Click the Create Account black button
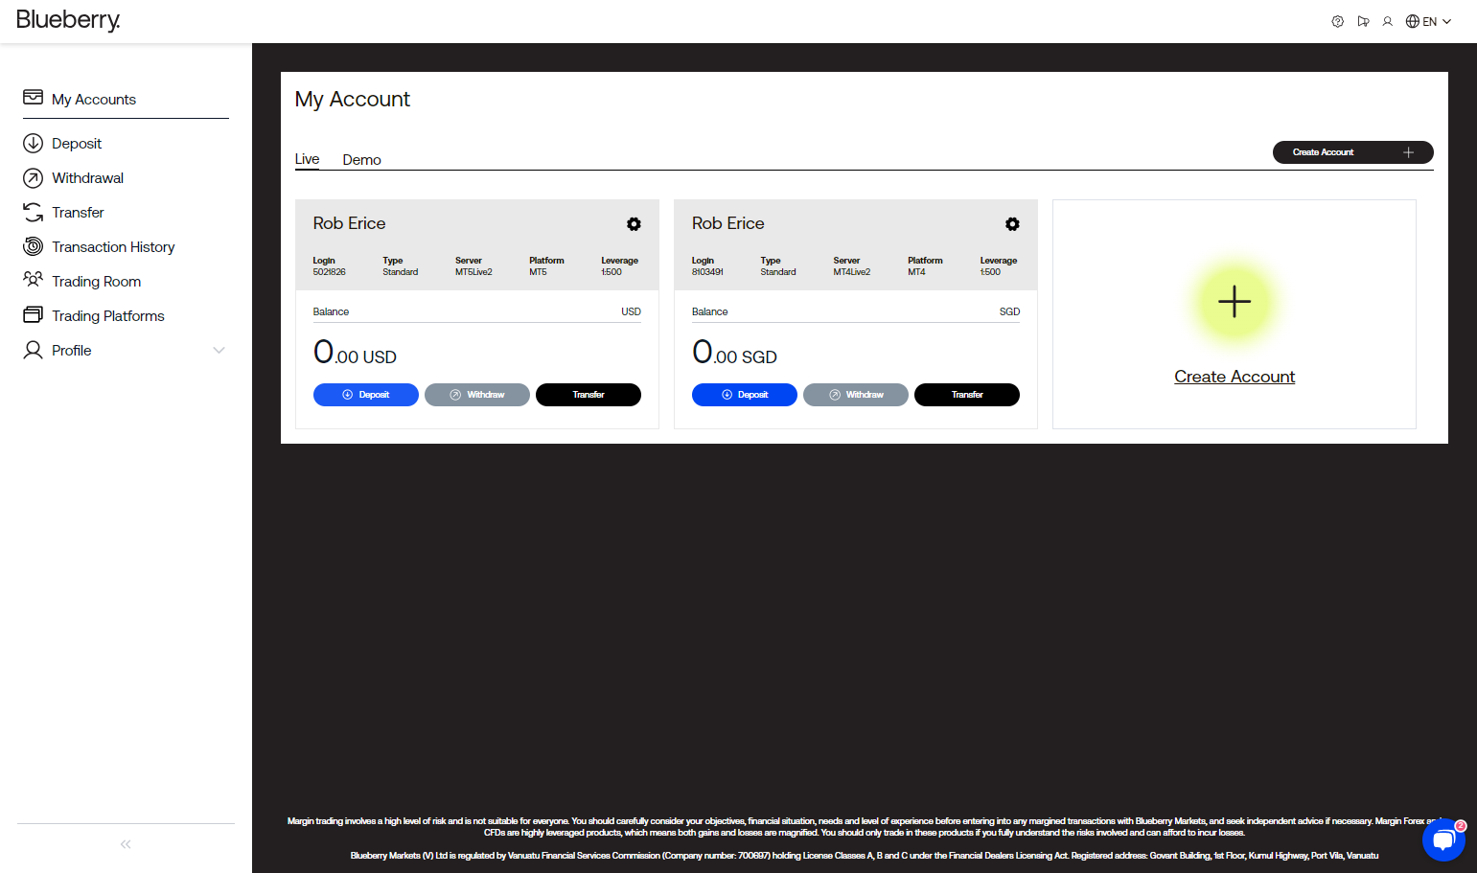Image resolution: width=1477 pixels, height=873 pixels. click(x=1352, y=152)
